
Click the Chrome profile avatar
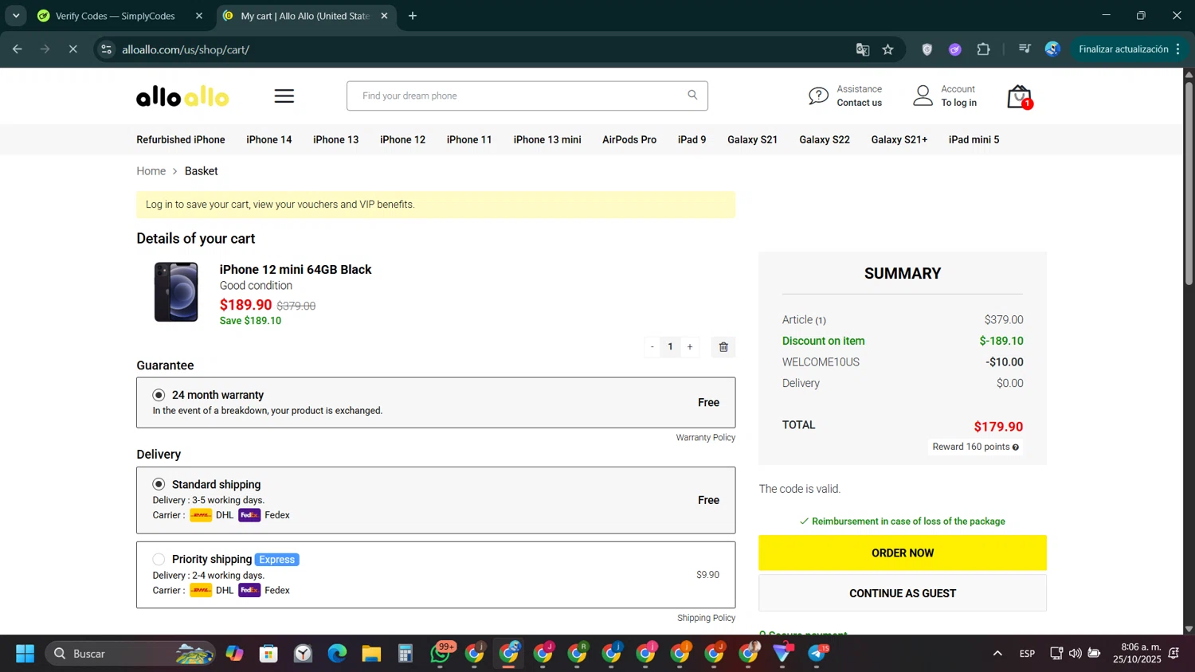(1052, 49)
